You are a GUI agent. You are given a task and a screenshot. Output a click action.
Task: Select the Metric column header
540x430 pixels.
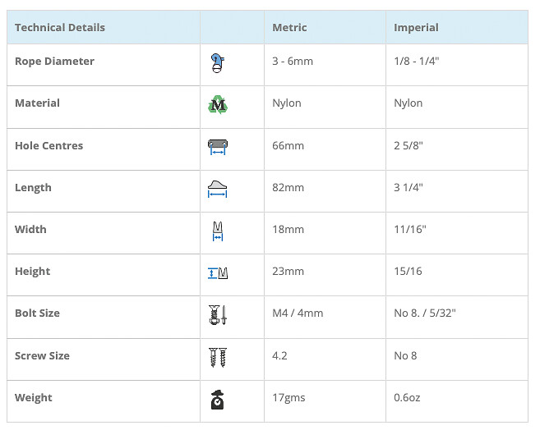(x=289, y=27)
